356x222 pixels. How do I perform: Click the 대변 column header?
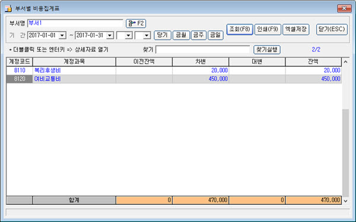257,62
